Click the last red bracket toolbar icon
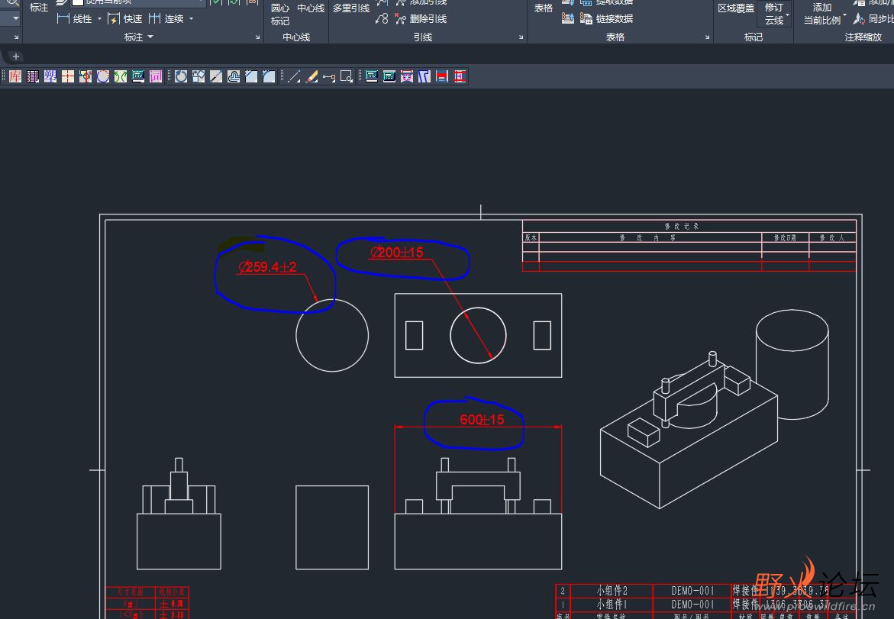This screenshot has width=894, height=619. click(x=460, y=76)
